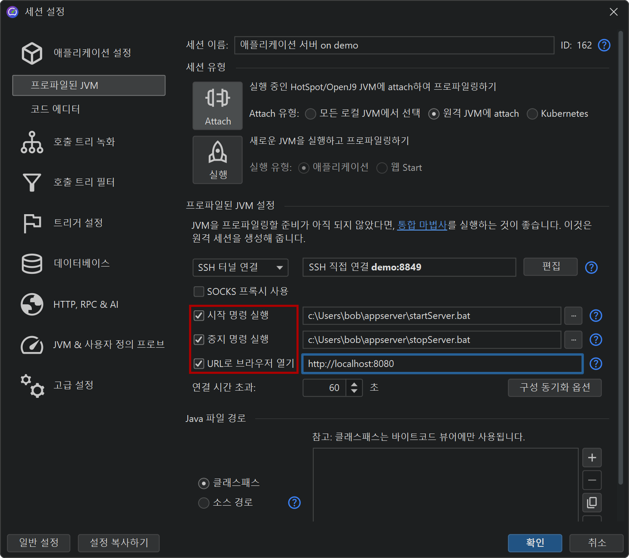Viewport: 629px width, 558px height.
Task: Open 호출 트리 녹화 via tree icon
Action: [x=32, y=142]
